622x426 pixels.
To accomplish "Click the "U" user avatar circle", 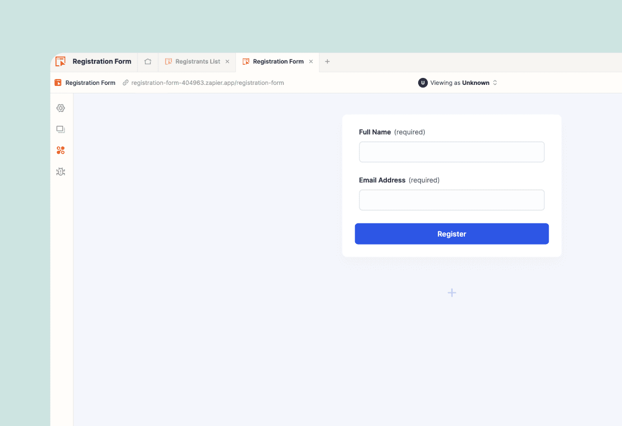I will [423, 83].
